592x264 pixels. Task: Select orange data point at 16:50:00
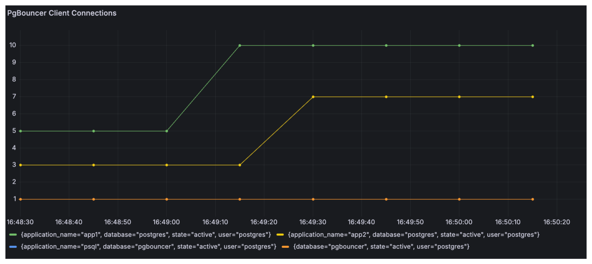pos(459,199)
